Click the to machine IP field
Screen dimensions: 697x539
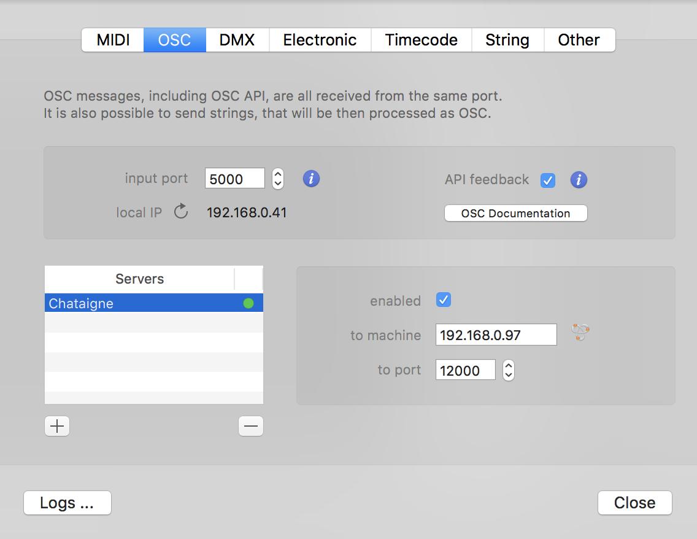496,335
